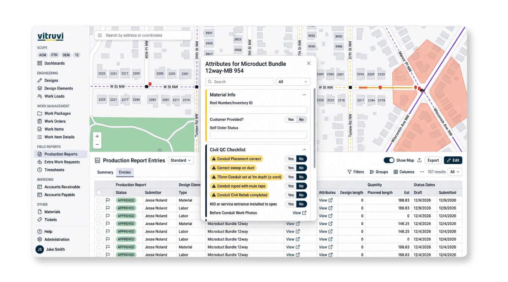Toggle the Show Map switch
This screenshot has width=508, height=282.
tap(389, 160)
